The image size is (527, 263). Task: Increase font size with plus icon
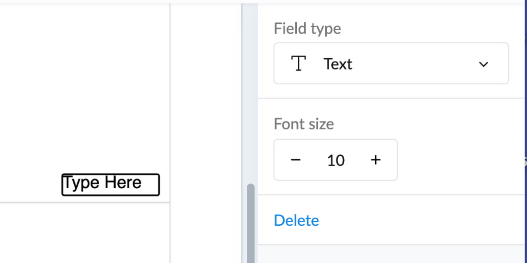[376, 160]
